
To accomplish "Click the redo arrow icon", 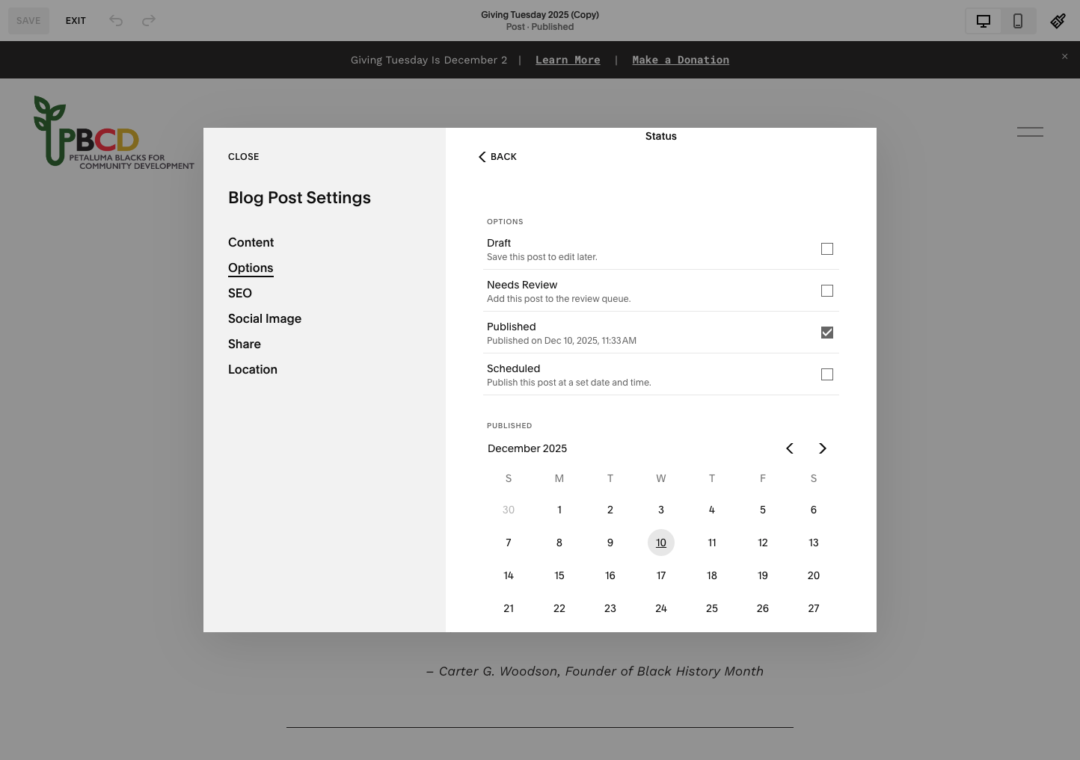I will 149,20.
